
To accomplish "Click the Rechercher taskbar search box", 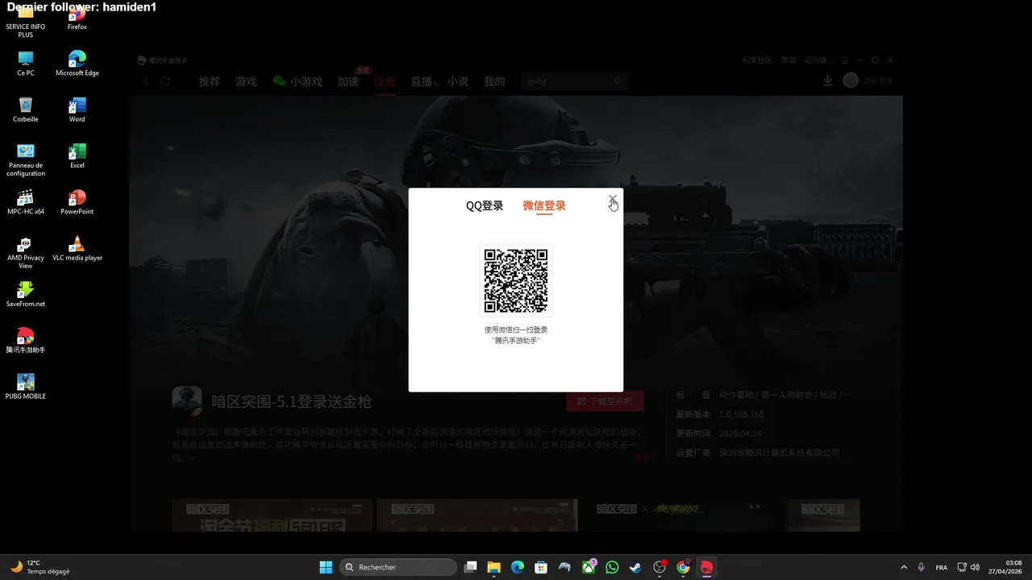I will click(398, 567).
